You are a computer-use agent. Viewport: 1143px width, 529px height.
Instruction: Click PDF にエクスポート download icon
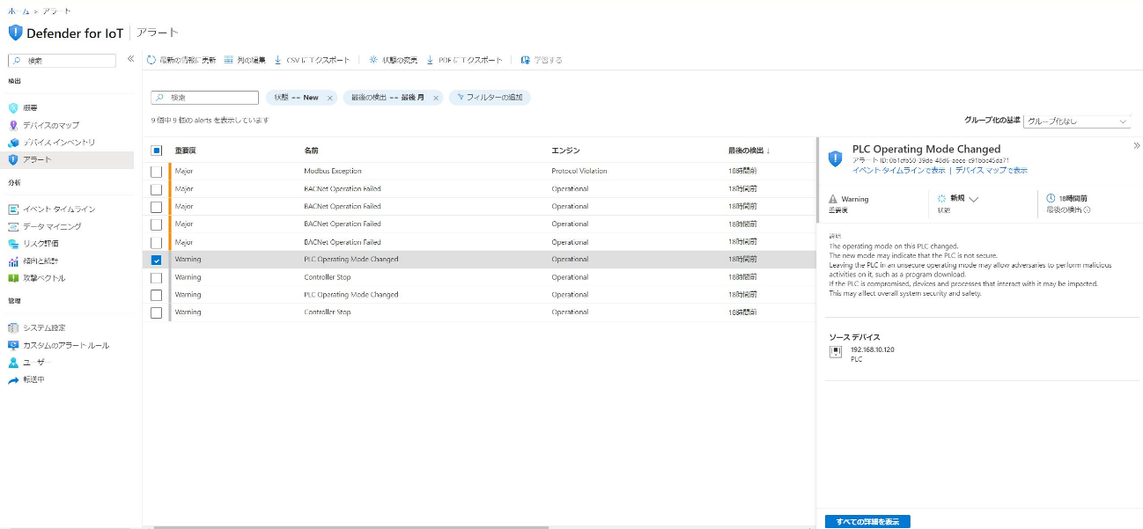pyautogui.click(x=430, y=60)
